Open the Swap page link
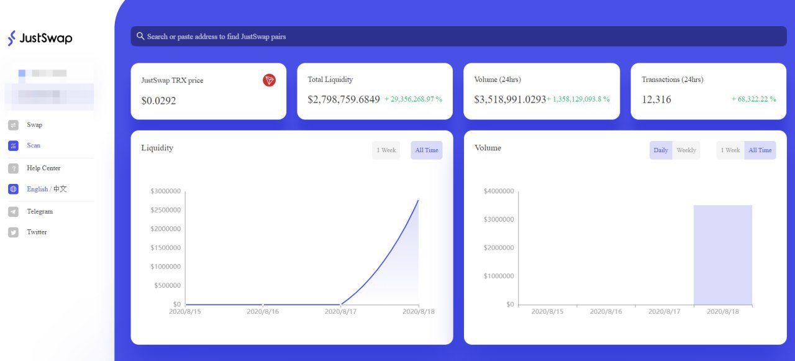Viewport: 795px width, 361px height. pyautogui.click(x=35, y=125)
